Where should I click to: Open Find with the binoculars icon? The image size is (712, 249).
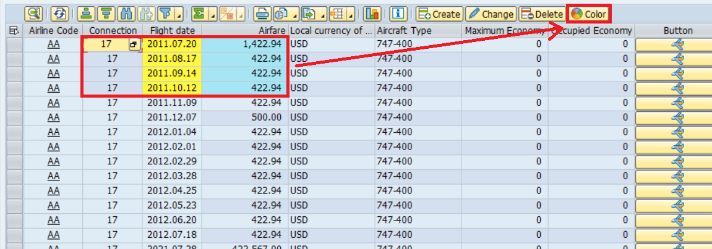coord(126,14)
